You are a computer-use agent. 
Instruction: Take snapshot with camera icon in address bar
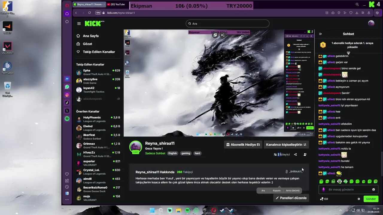(333, 13)
